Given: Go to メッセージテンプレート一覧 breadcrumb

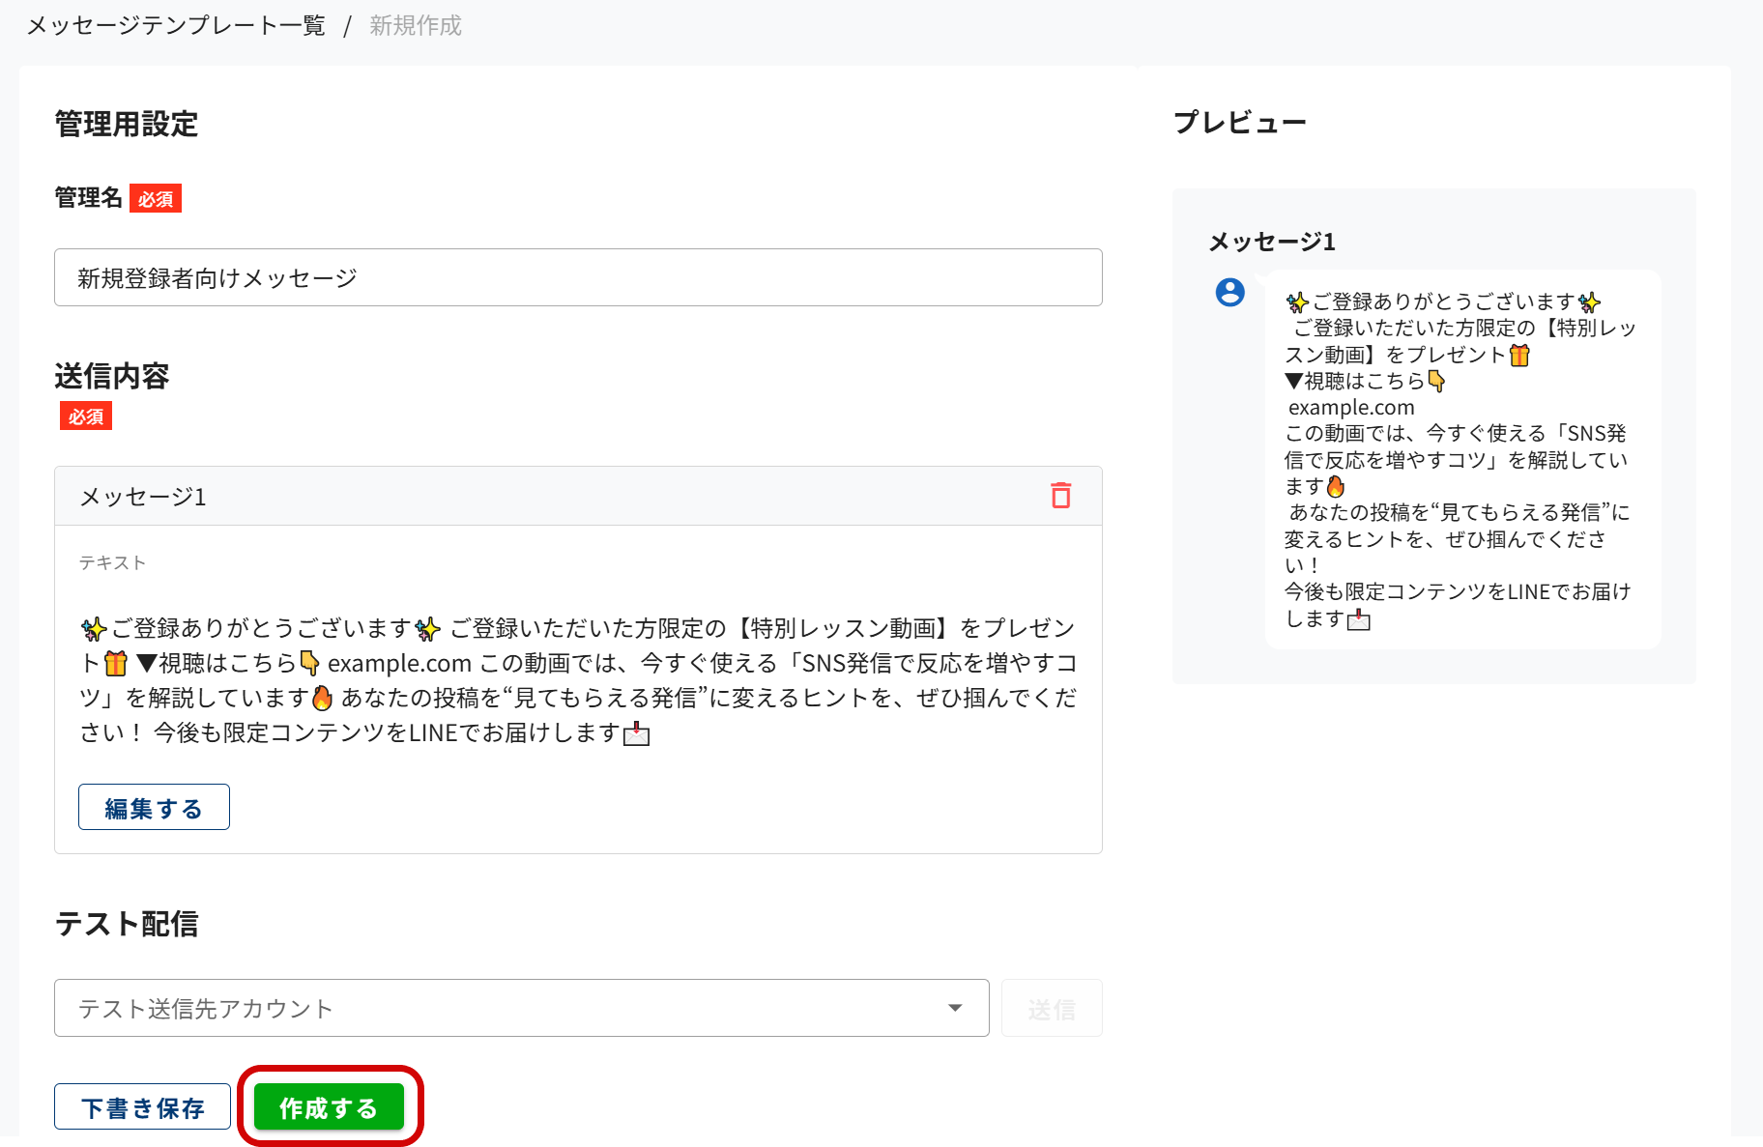Looking at the screenshot, I should [176, 26].
